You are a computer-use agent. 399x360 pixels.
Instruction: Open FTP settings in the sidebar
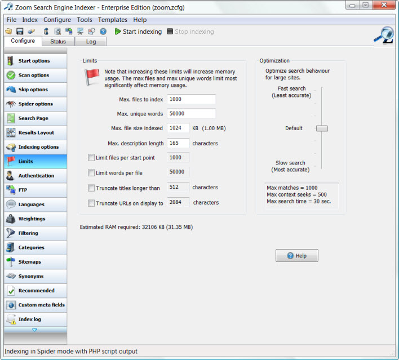[x=36, y=190]
